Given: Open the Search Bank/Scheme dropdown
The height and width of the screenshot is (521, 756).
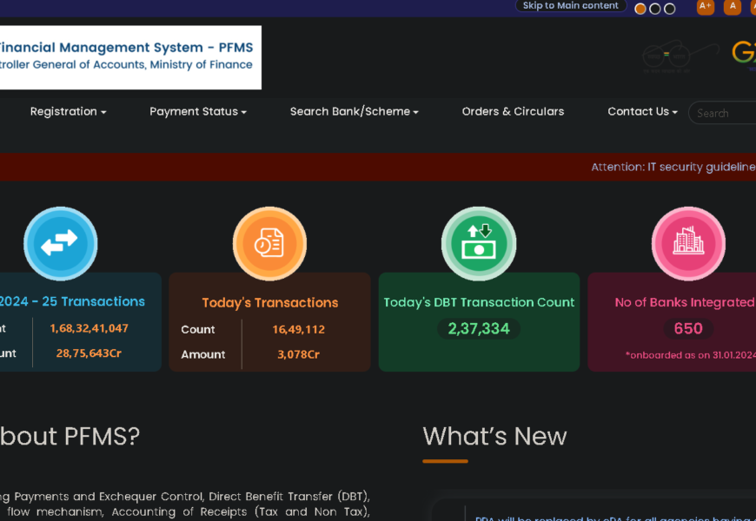Looking at the screenshot, I should 354,111.
